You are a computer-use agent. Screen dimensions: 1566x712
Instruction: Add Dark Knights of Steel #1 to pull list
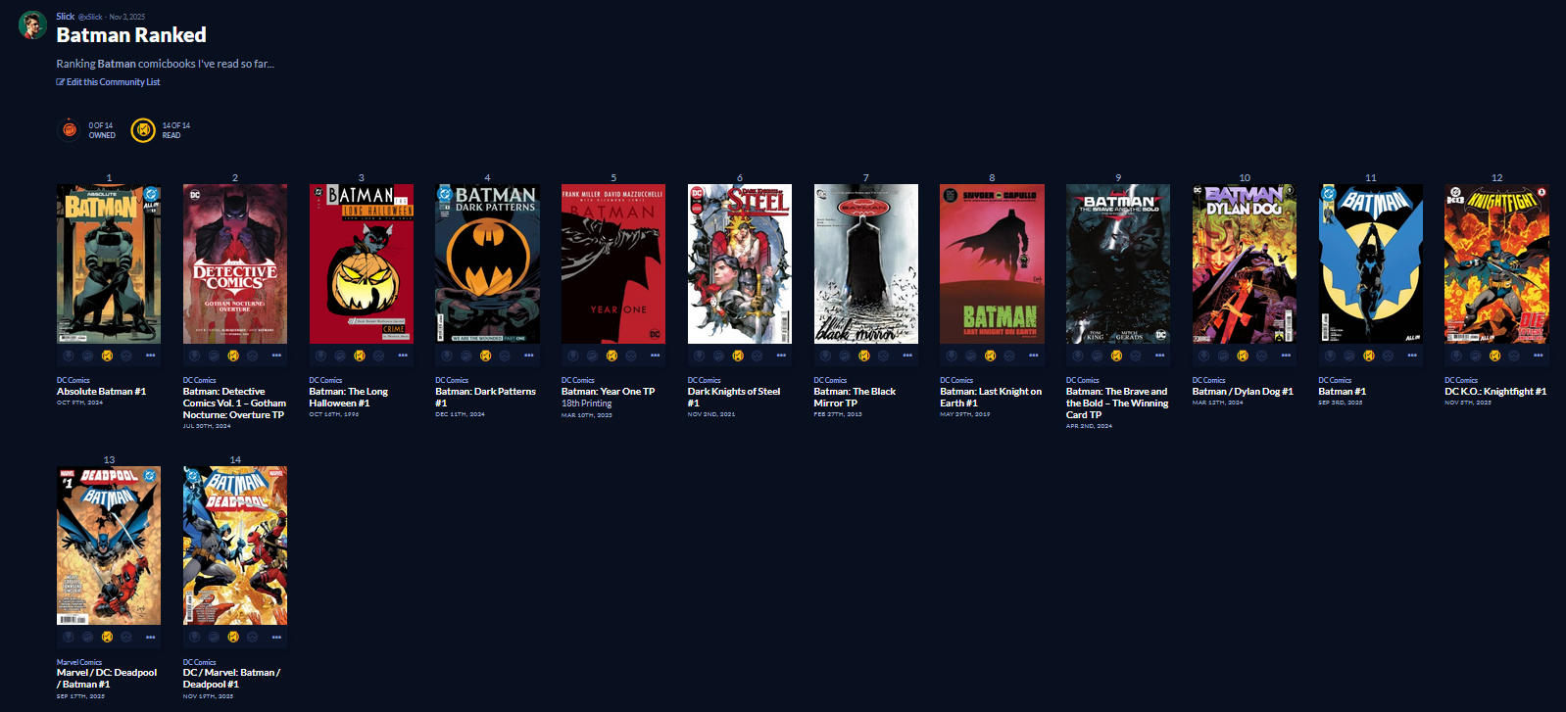[x=700, y=356]
